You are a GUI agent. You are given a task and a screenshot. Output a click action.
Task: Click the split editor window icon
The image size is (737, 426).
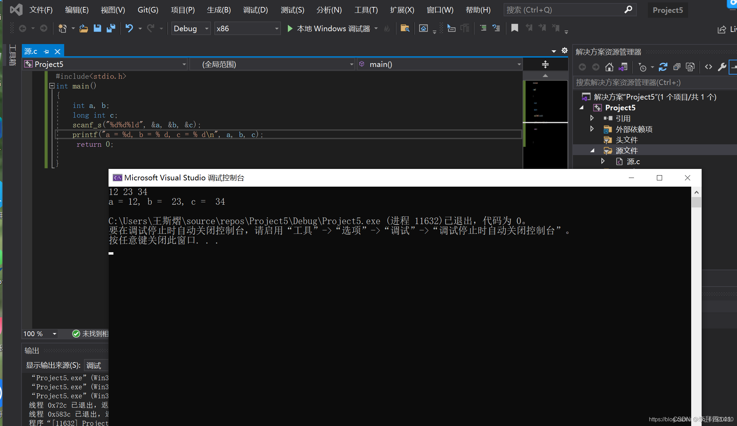pos(545,65)
